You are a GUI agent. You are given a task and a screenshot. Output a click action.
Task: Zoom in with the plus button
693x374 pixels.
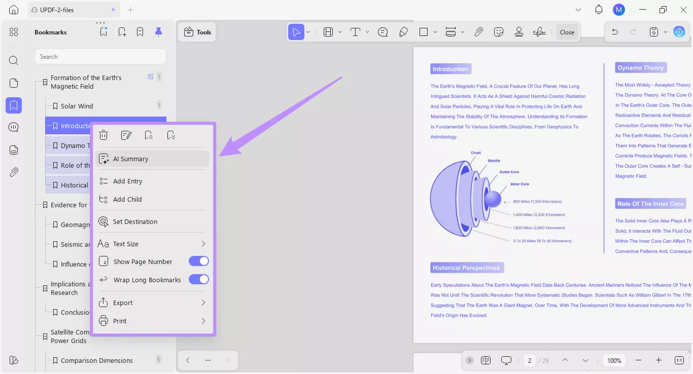659,360
